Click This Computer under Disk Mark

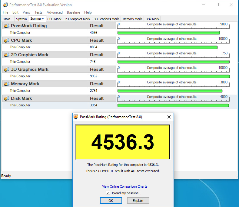click(20, 105)
